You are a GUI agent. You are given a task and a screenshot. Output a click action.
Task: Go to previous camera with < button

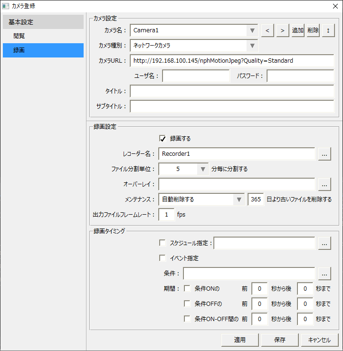[x=267, y=30]
